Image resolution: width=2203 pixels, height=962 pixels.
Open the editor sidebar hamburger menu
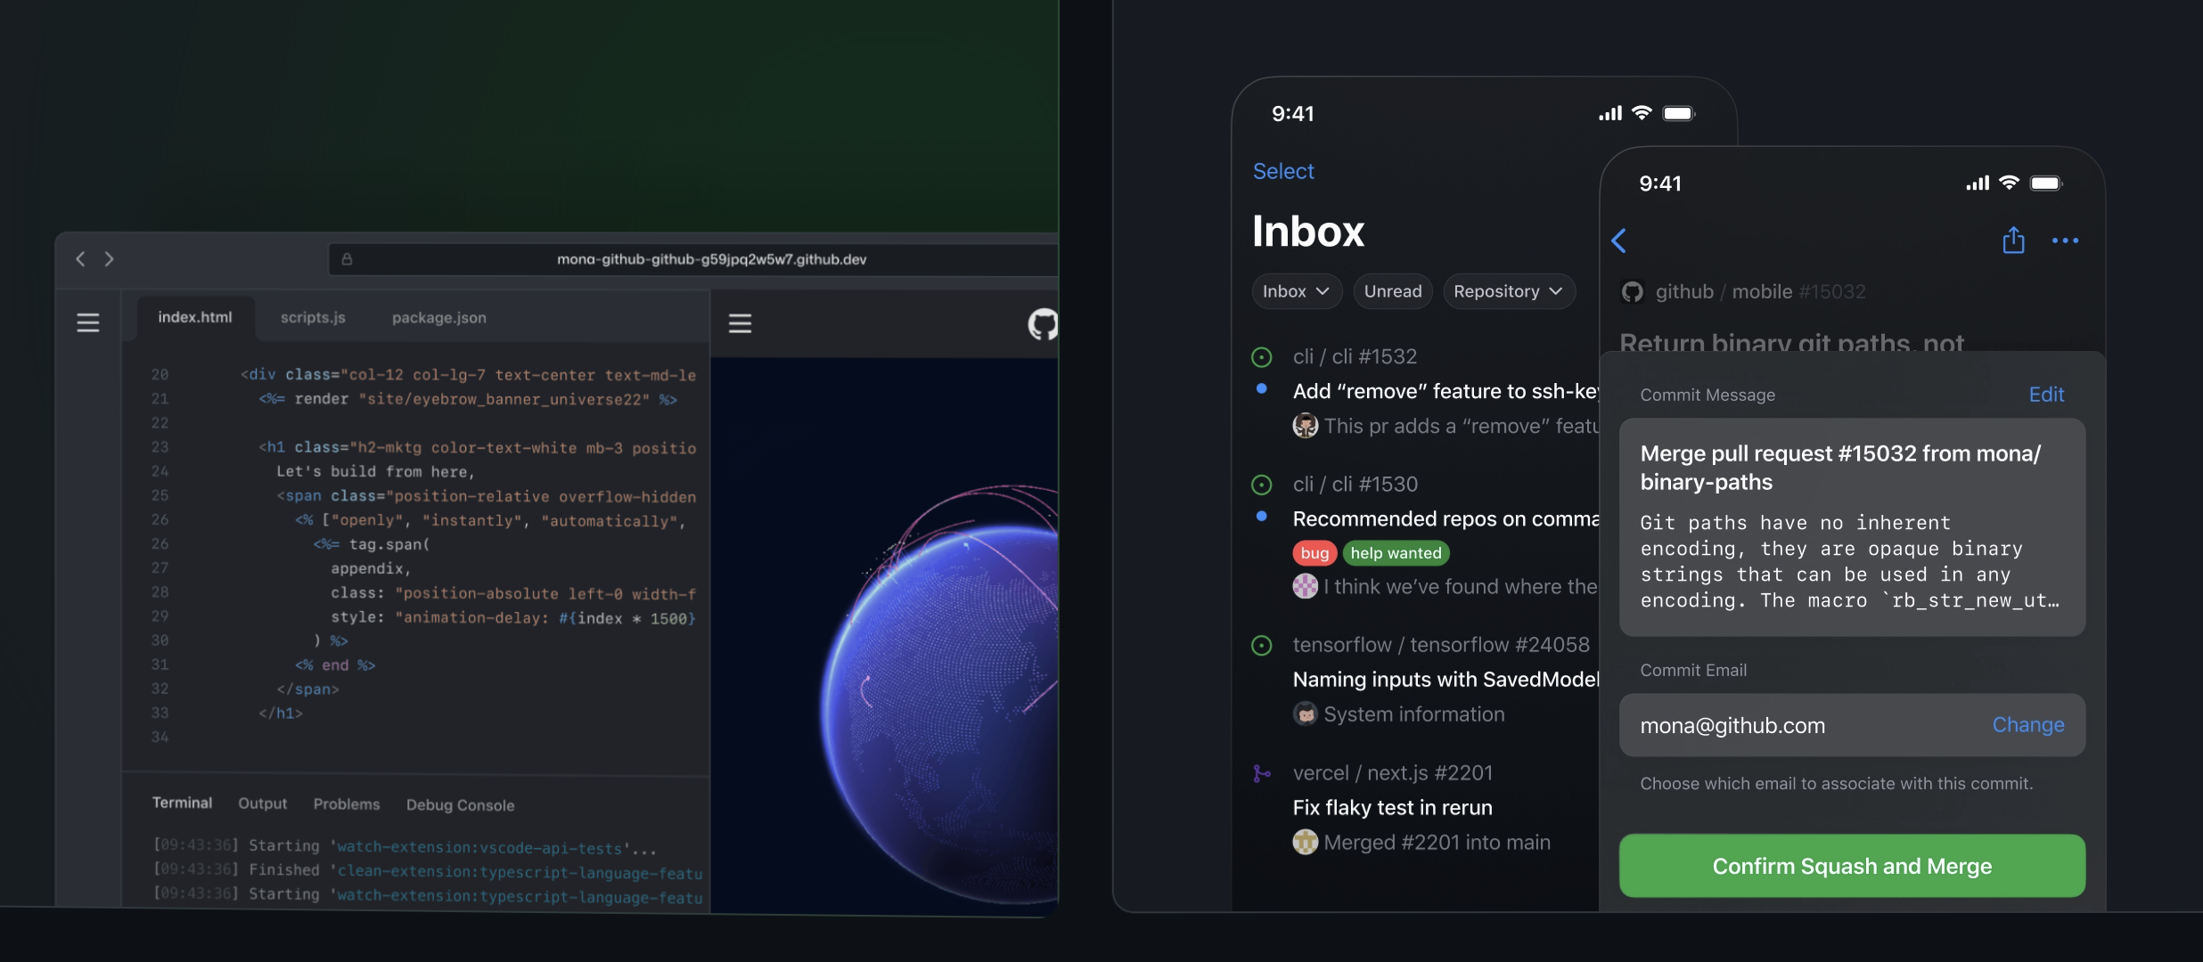87,322
